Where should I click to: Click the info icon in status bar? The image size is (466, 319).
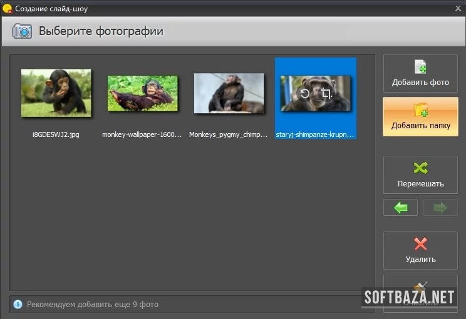pos(18,305)
